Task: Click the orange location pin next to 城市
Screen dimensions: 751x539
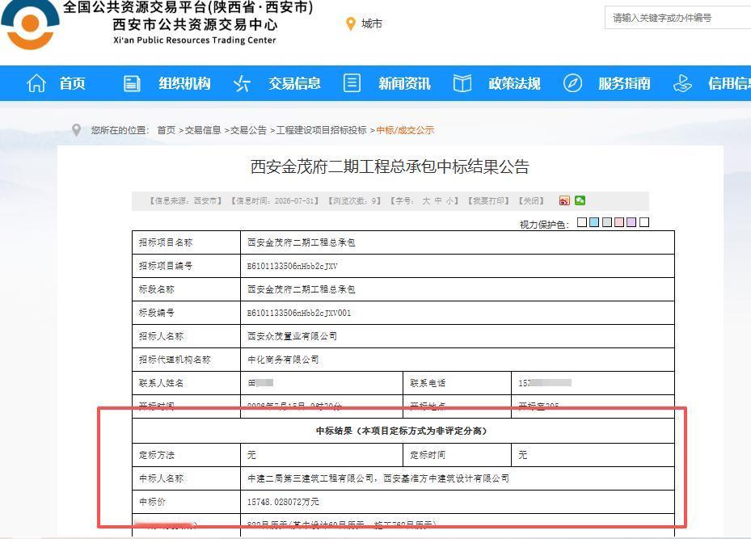Action: [351, 24]
